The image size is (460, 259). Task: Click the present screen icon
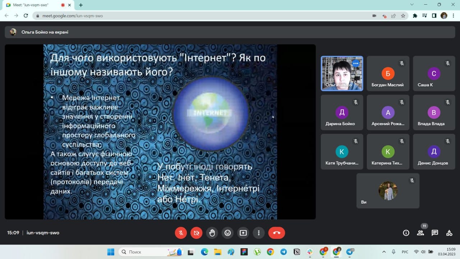243,233
